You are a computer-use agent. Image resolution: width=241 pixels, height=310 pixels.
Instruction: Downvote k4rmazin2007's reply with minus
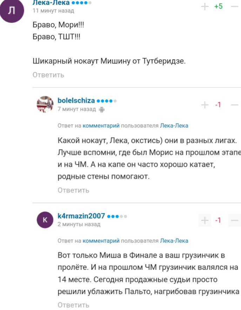[235, 220]
